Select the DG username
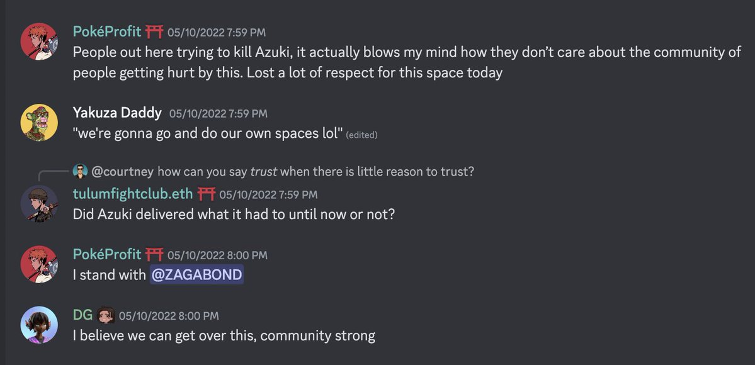The image size is (755, 365). [x=82, y=315]
